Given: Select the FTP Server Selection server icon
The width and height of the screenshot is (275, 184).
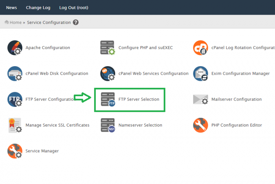Looking at the screenshot, I should pos(108,99).
